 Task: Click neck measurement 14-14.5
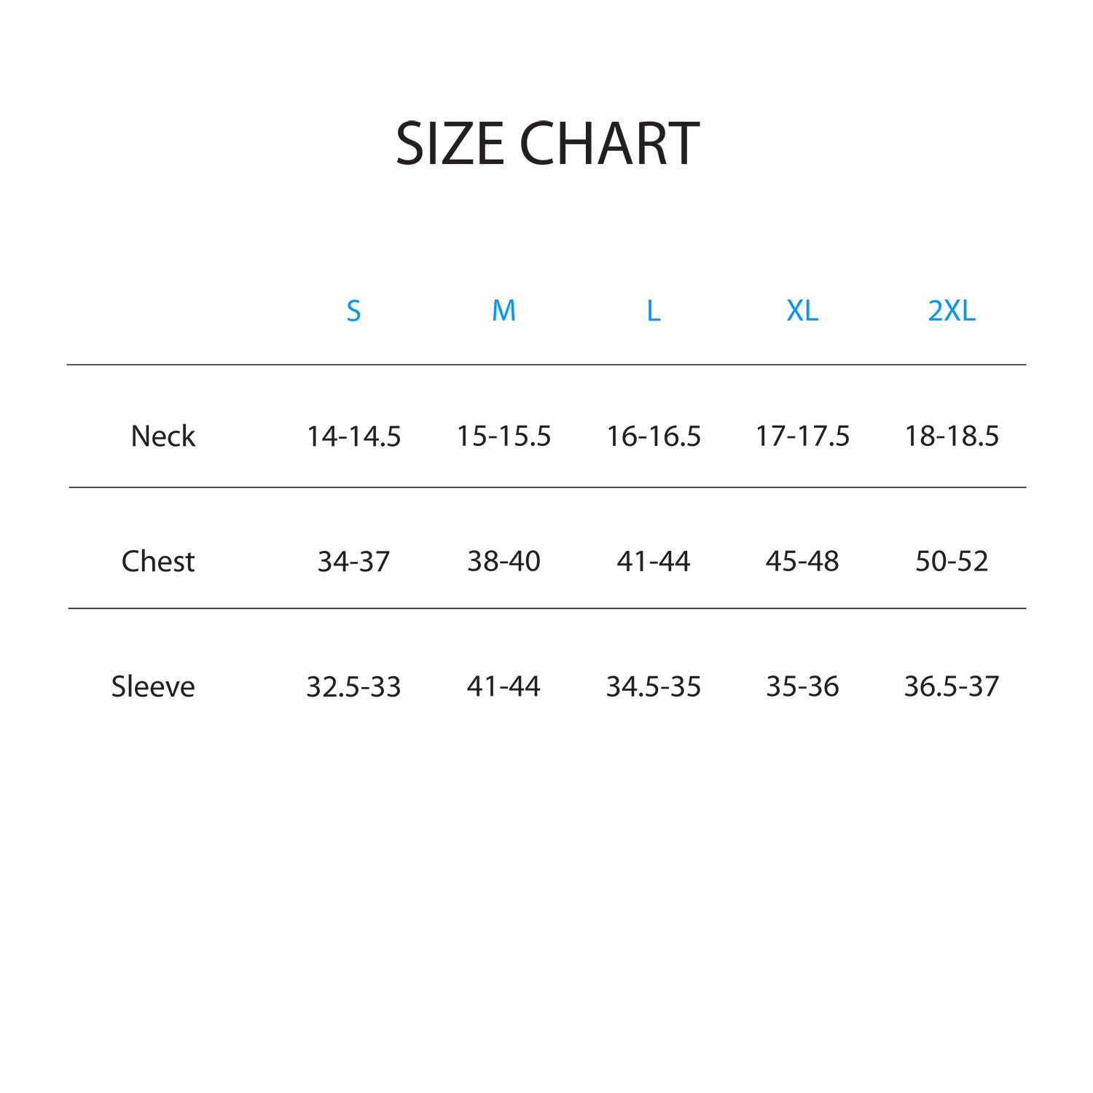pos(353,436)
